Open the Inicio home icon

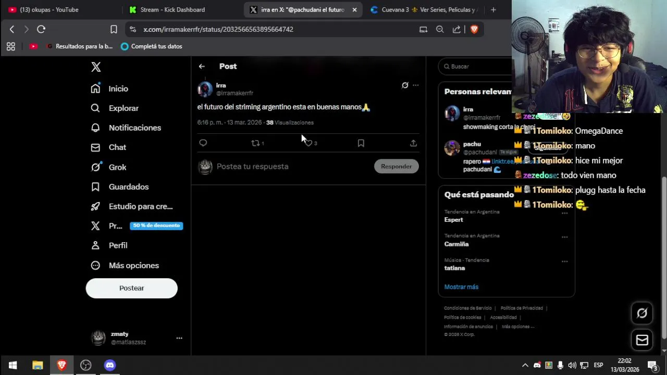click(x=95, y=89)
